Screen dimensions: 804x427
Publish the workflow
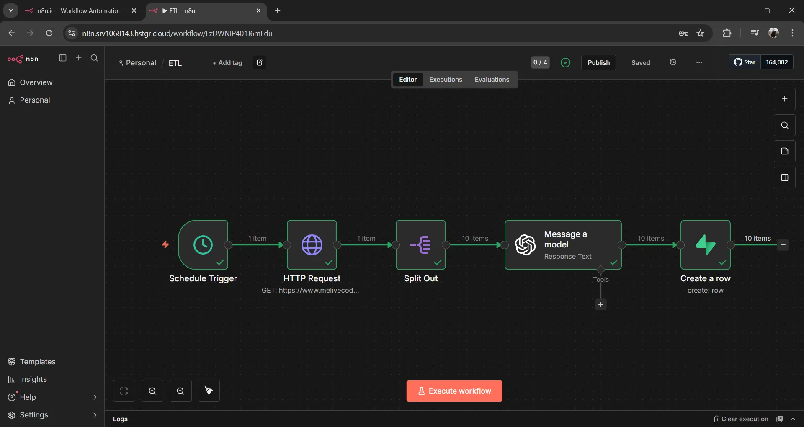tap(599, 62)
